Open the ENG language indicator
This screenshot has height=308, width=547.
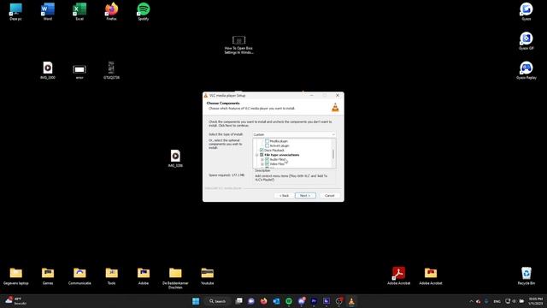[497, 301]
